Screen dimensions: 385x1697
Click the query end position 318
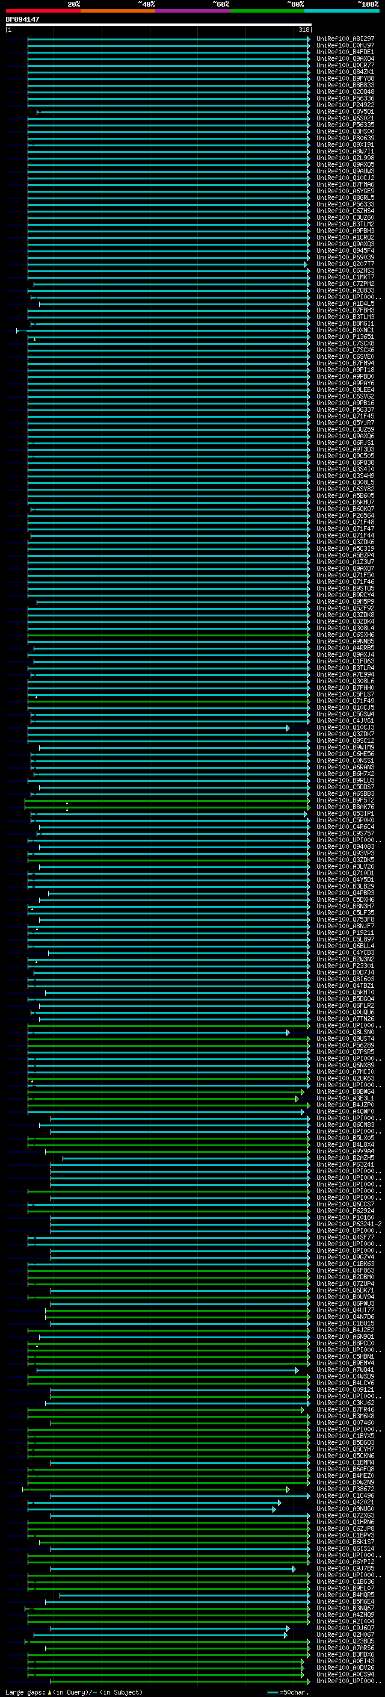303,29
